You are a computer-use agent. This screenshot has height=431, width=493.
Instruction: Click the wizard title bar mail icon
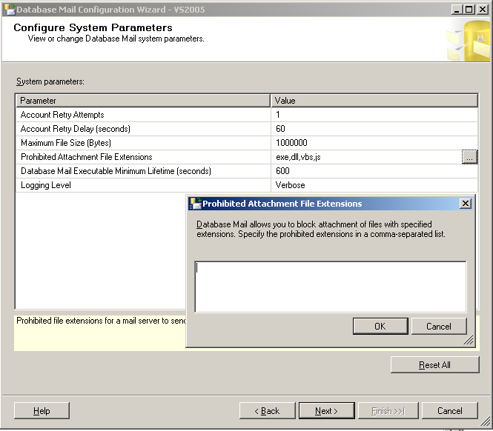tap(10, 10)
